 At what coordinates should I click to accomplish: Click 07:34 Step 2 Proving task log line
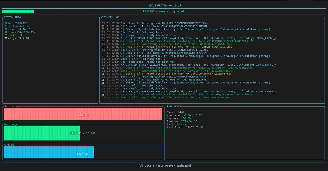(x=155, y=50)
